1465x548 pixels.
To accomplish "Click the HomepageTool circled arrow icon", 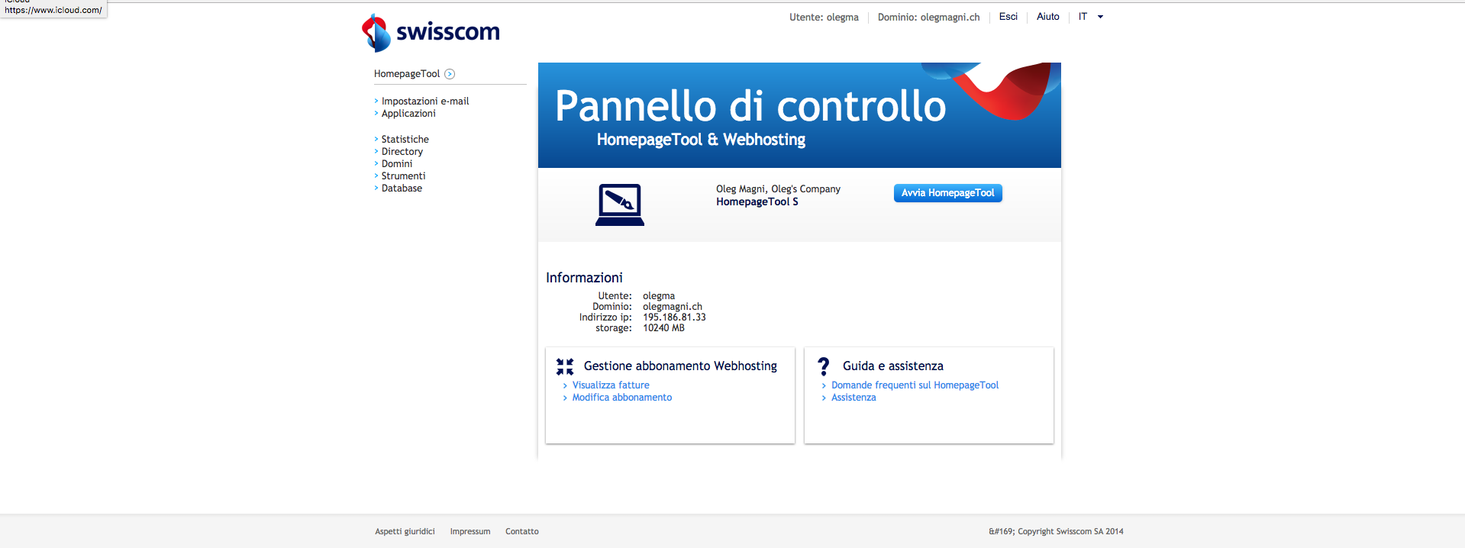I will (450, 74).
